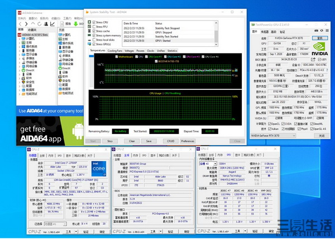Switch to the Cooling Fans tab
Viewport: 335px width, 239px height.
pos(115,51)
